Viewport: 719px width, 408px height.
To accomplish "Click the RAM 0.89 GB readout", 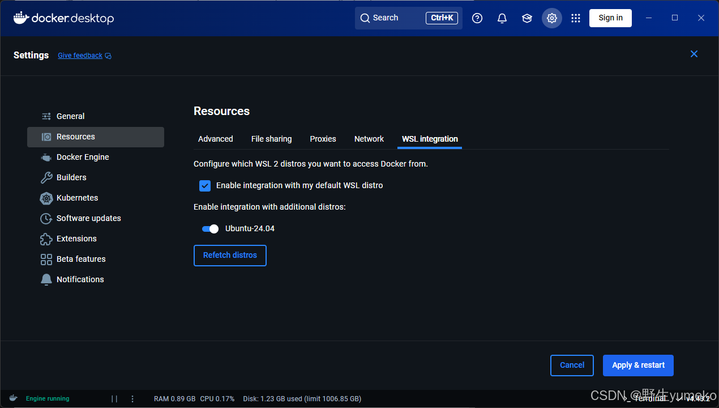I will 174,399.
